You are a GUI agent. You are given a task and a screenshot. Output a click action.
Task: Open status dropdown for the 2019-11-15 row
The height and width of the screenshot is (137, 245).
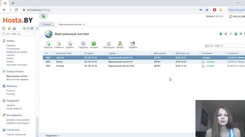(203, 66)
